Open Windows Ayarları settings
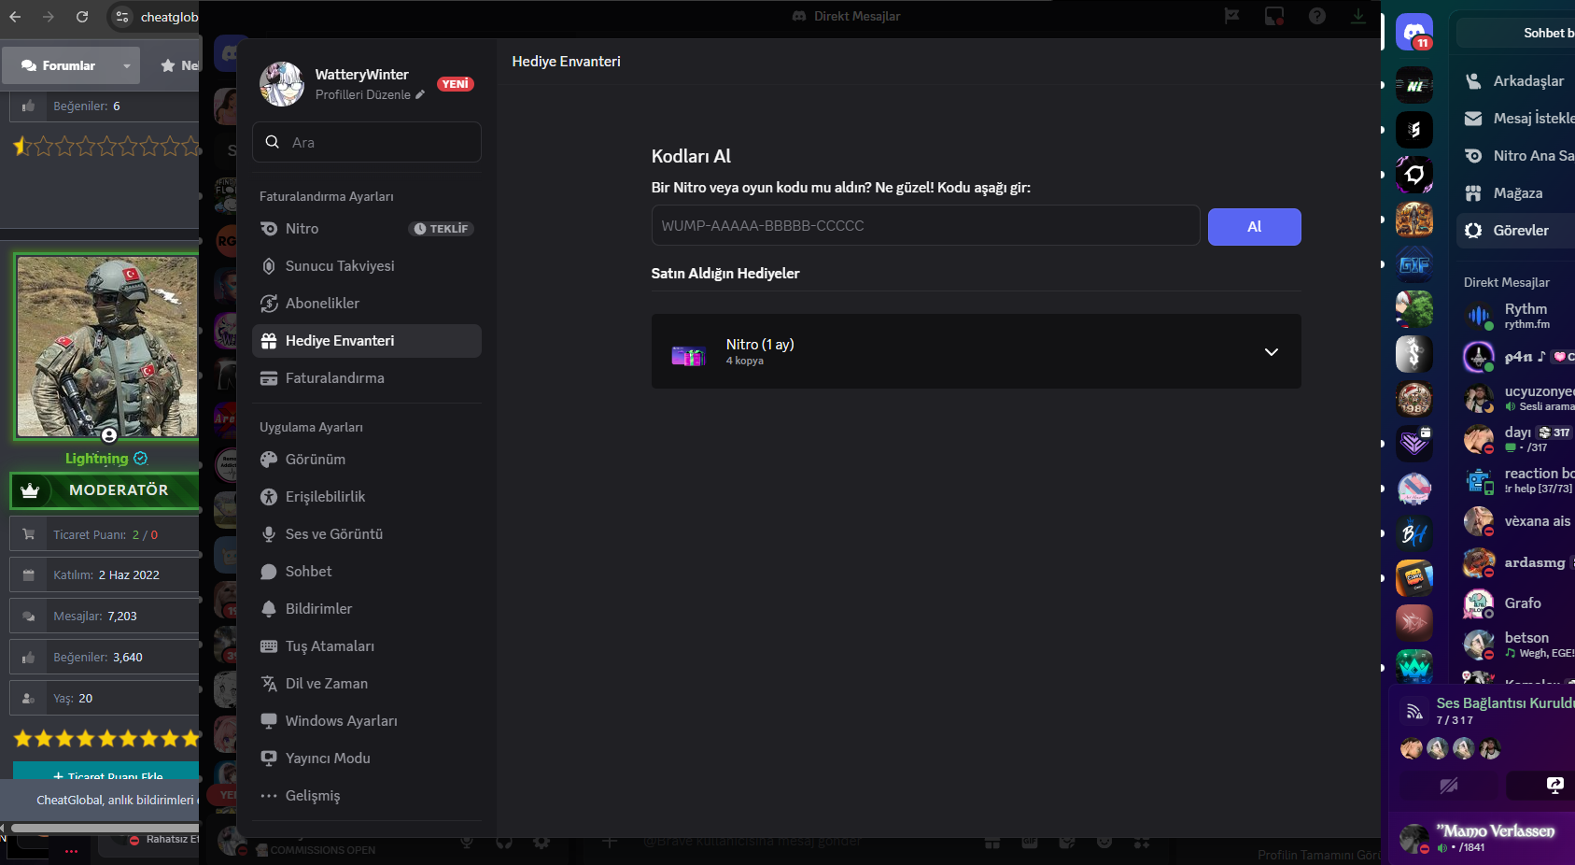 click(x=366, y=721)
